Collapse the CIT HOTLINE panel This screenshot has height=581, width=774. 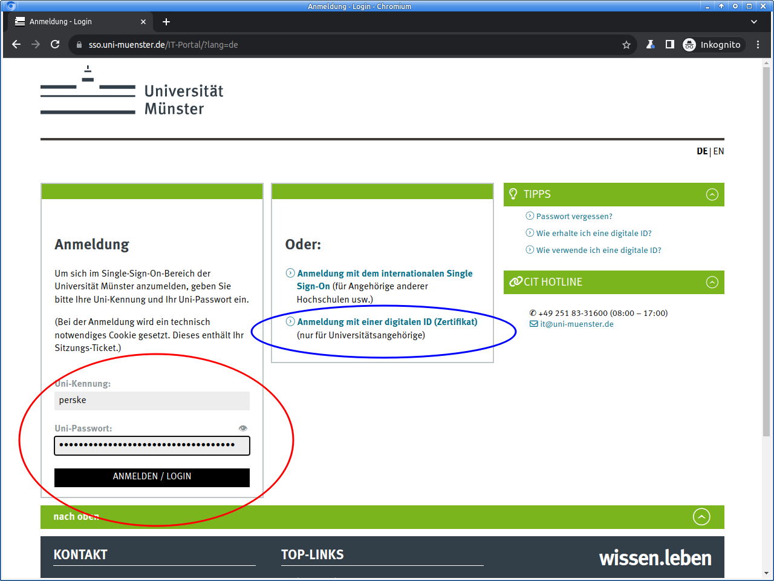tap(712, 282)
